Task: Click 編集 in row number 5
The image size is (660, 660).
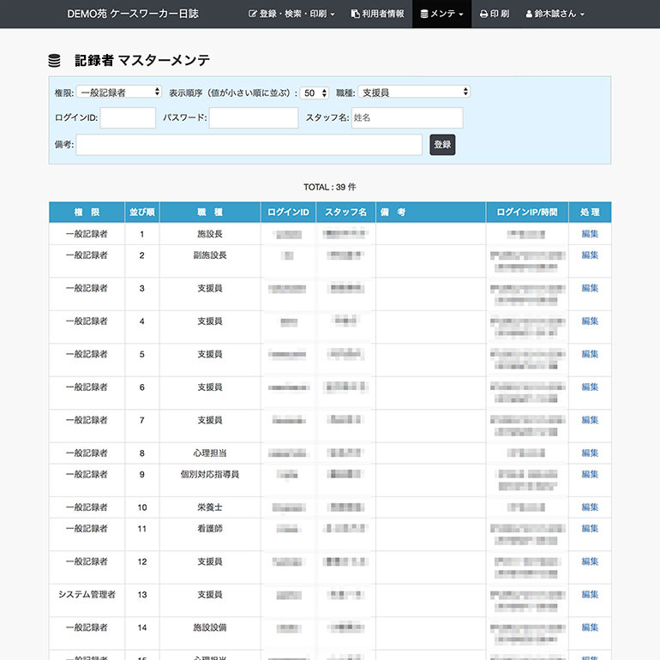Action: [x=590, y=354]
